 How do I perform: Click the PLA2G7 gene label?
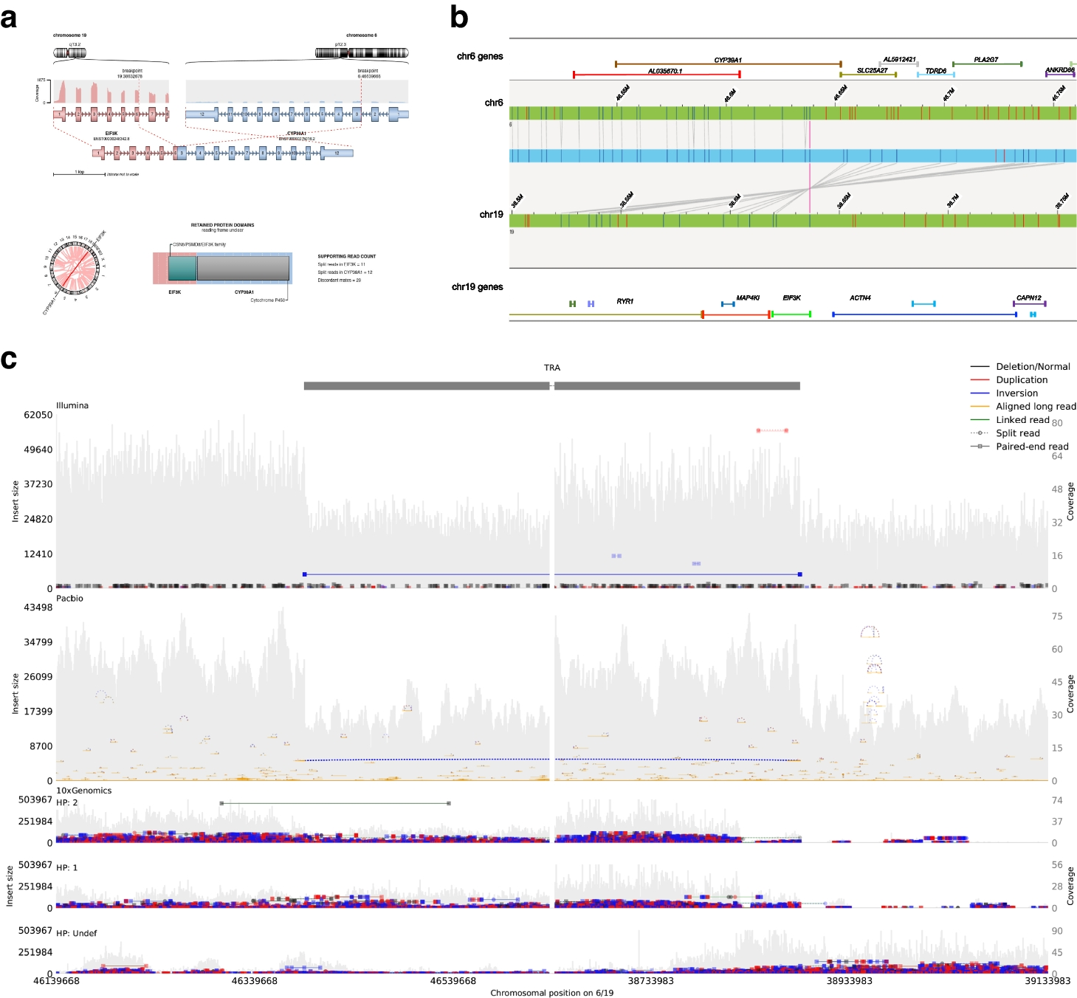click(x=985, y=61)
